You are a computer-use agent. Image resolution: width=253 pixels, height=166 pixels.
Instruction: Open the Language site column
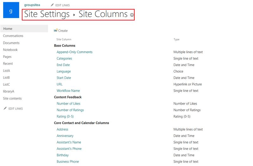[x=64, y=71]
